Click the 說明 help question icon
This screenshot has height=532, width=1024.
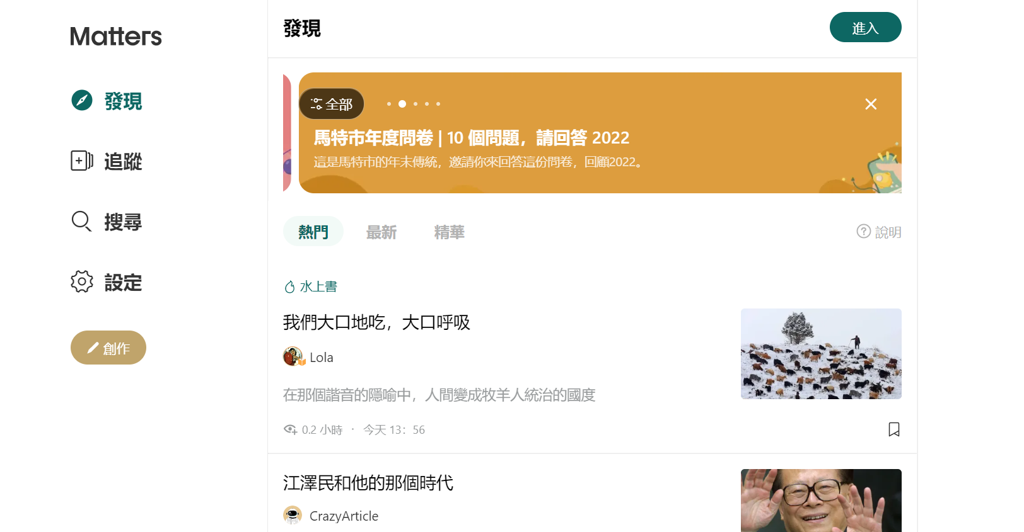(x=863, y=231)
